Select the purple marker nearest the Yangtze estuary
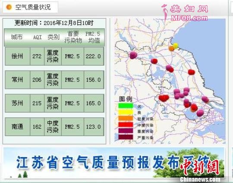233x183 pixels. [205, 99]
